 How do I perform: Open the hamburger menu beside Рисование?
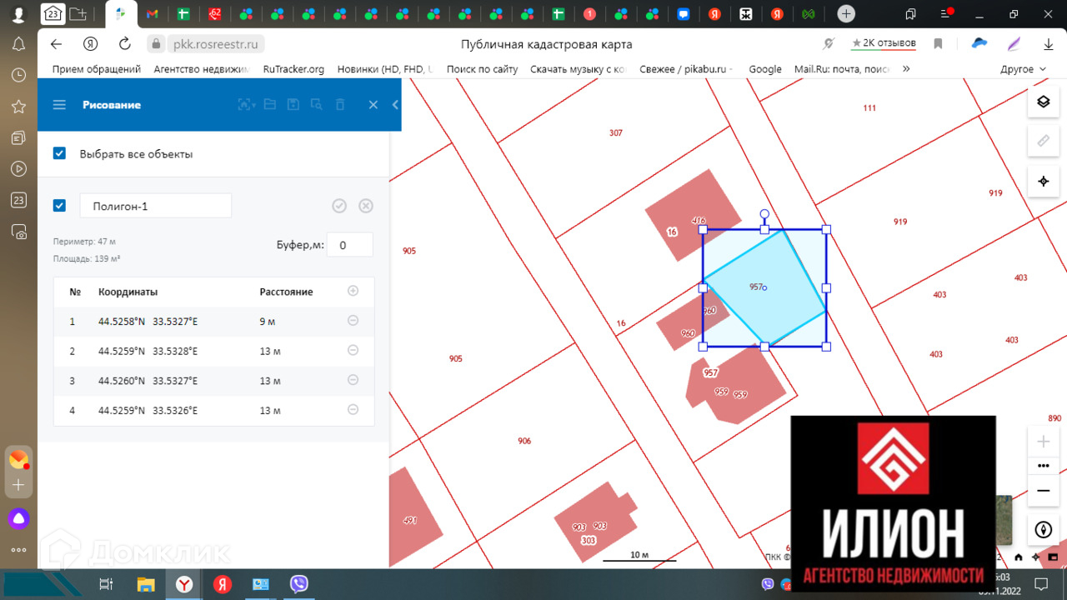(59, 105)
